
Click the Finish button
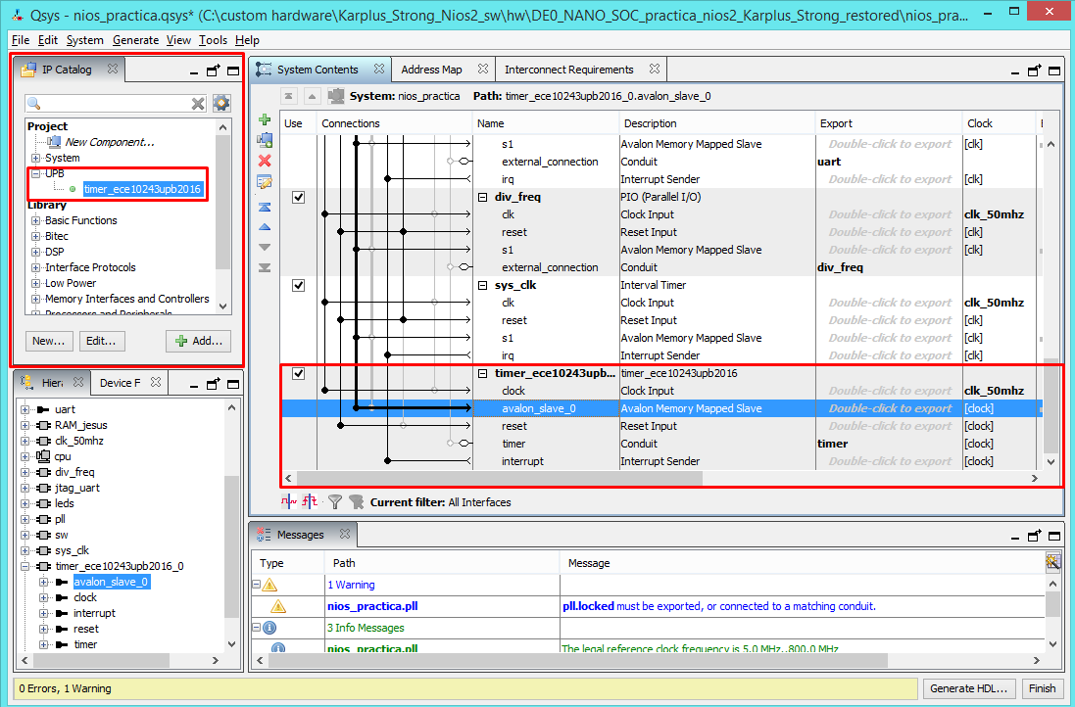coord(1042,688)
